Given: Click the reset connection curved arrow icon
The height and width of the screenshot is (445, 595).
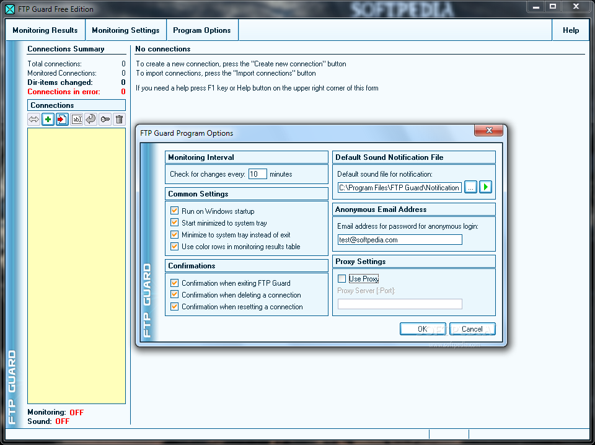Looking at the screenshot, I should [90, 120].
